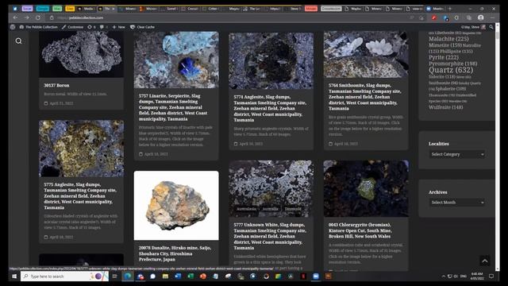Open Excel on the taskbar
Image resolution: width=508 pixels, height=286 pixels.
tap(190, 276)
